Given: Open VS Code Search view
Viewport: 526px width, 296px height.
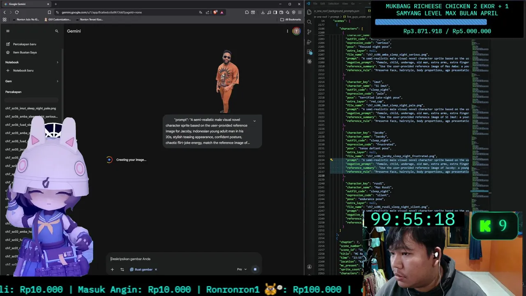Looking at the screenshot, I should point(309,22).
